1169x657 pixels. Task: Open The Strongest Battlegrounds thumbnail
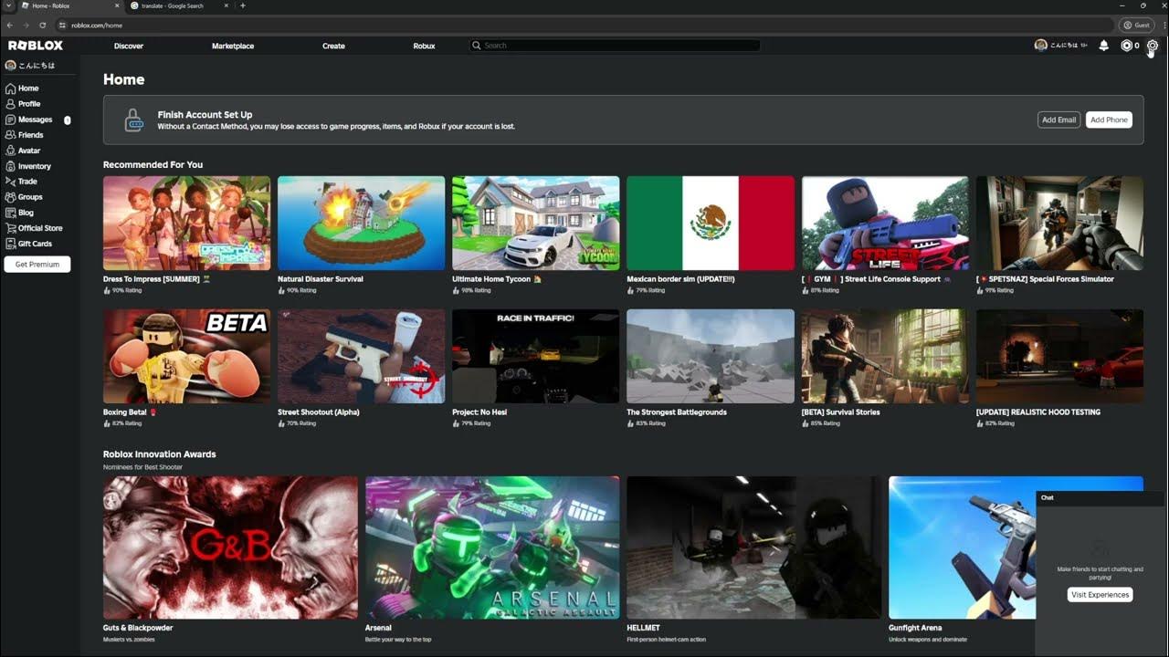(x=711, y=356)
